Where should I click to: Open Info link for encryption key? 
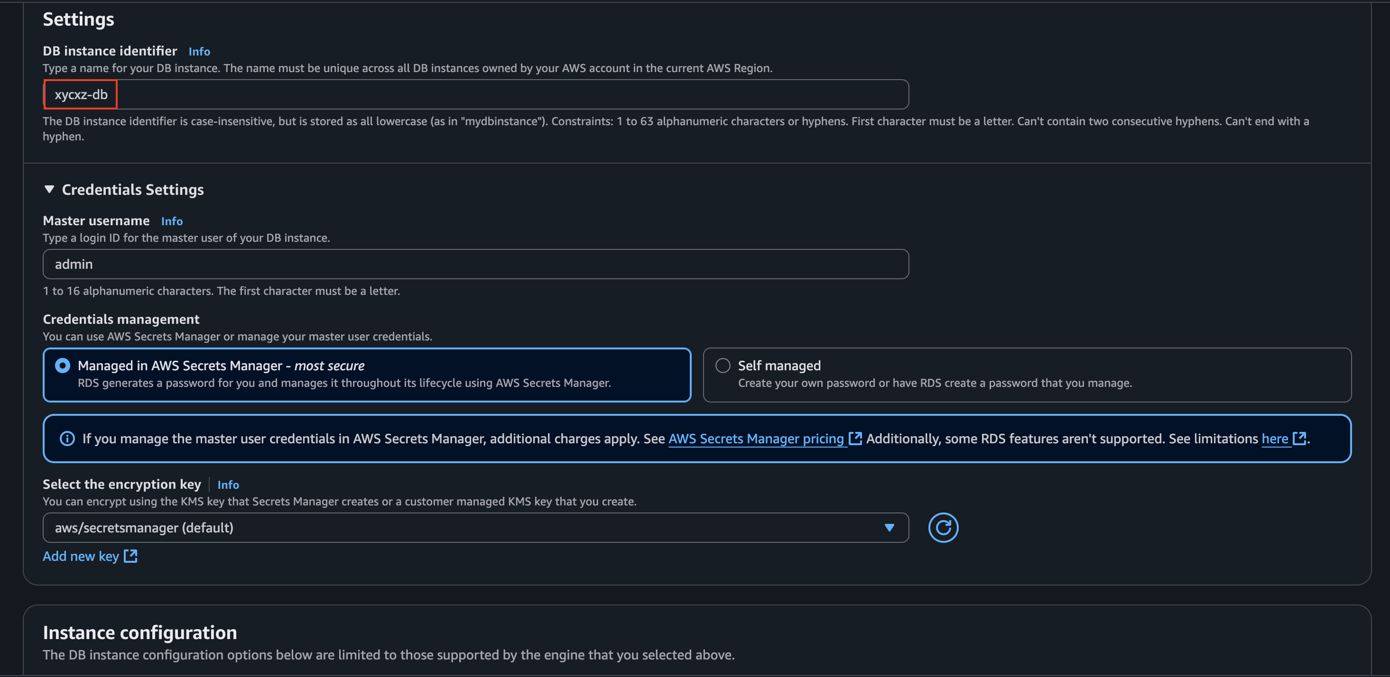click(x=228, y=485)
